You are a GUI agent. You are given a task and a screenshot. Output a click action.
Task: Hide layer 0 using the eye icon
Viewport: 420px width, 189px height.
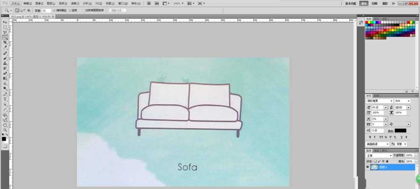pos(367,167)
